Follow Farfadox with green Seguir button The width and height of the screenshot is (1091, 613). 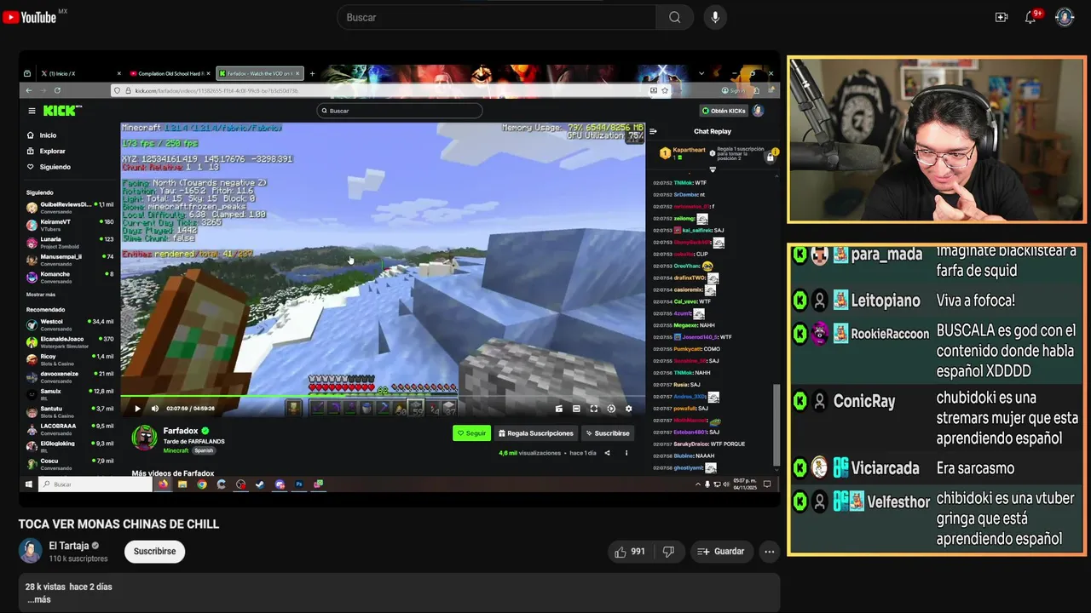[x=471, y=433]
